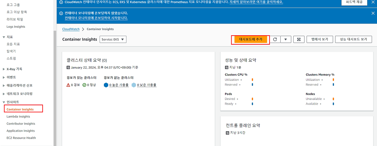
Task: Click the 대시보드에 추가 button
Action: pyautogui.click(x=251, y=39)
